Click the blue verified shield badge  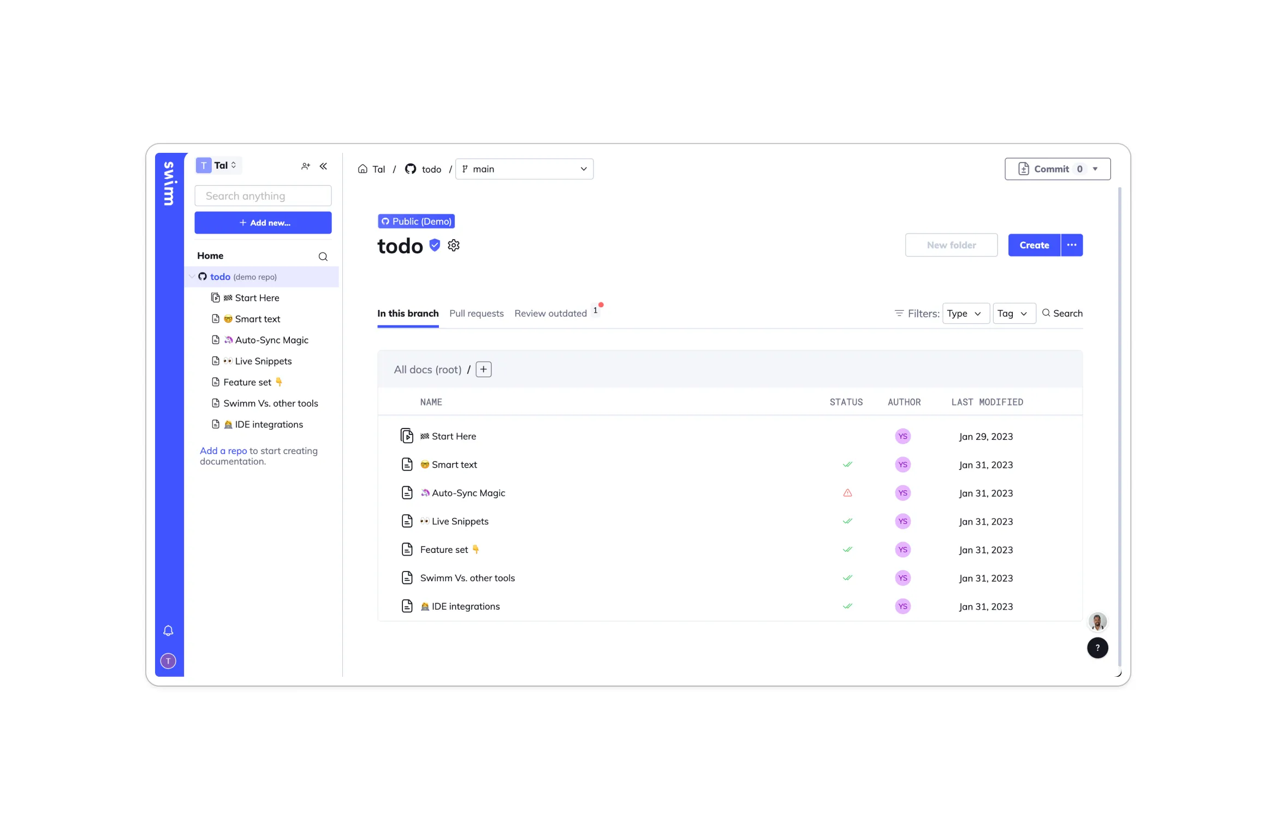(435, 245)
